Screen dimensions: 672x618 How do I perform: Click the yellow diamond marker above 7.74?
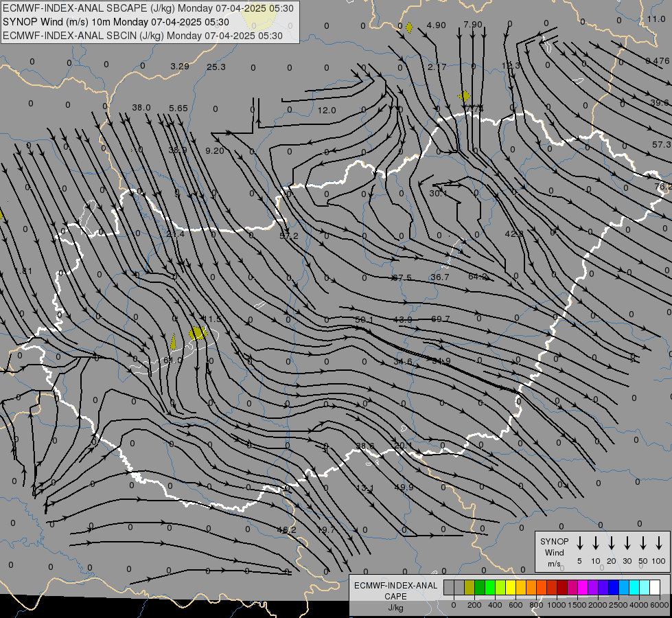(x=464, y=96)
